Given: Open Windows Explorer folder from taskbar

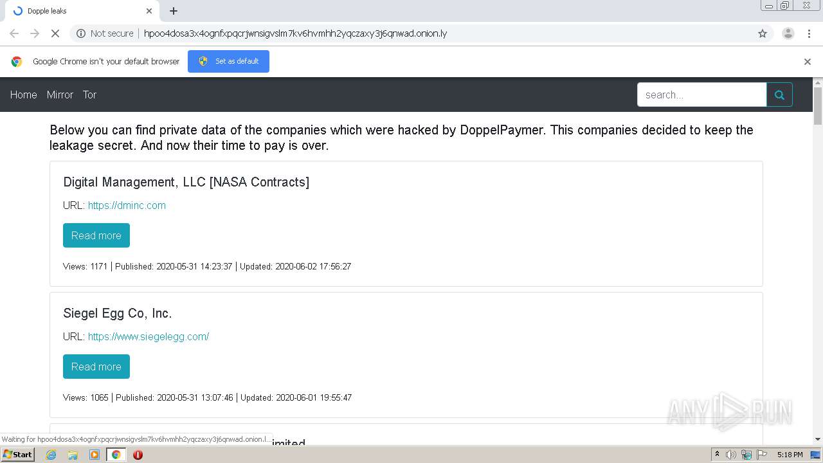Looking at the screenshot, I should pyautogui.click(x=73, y=455).
